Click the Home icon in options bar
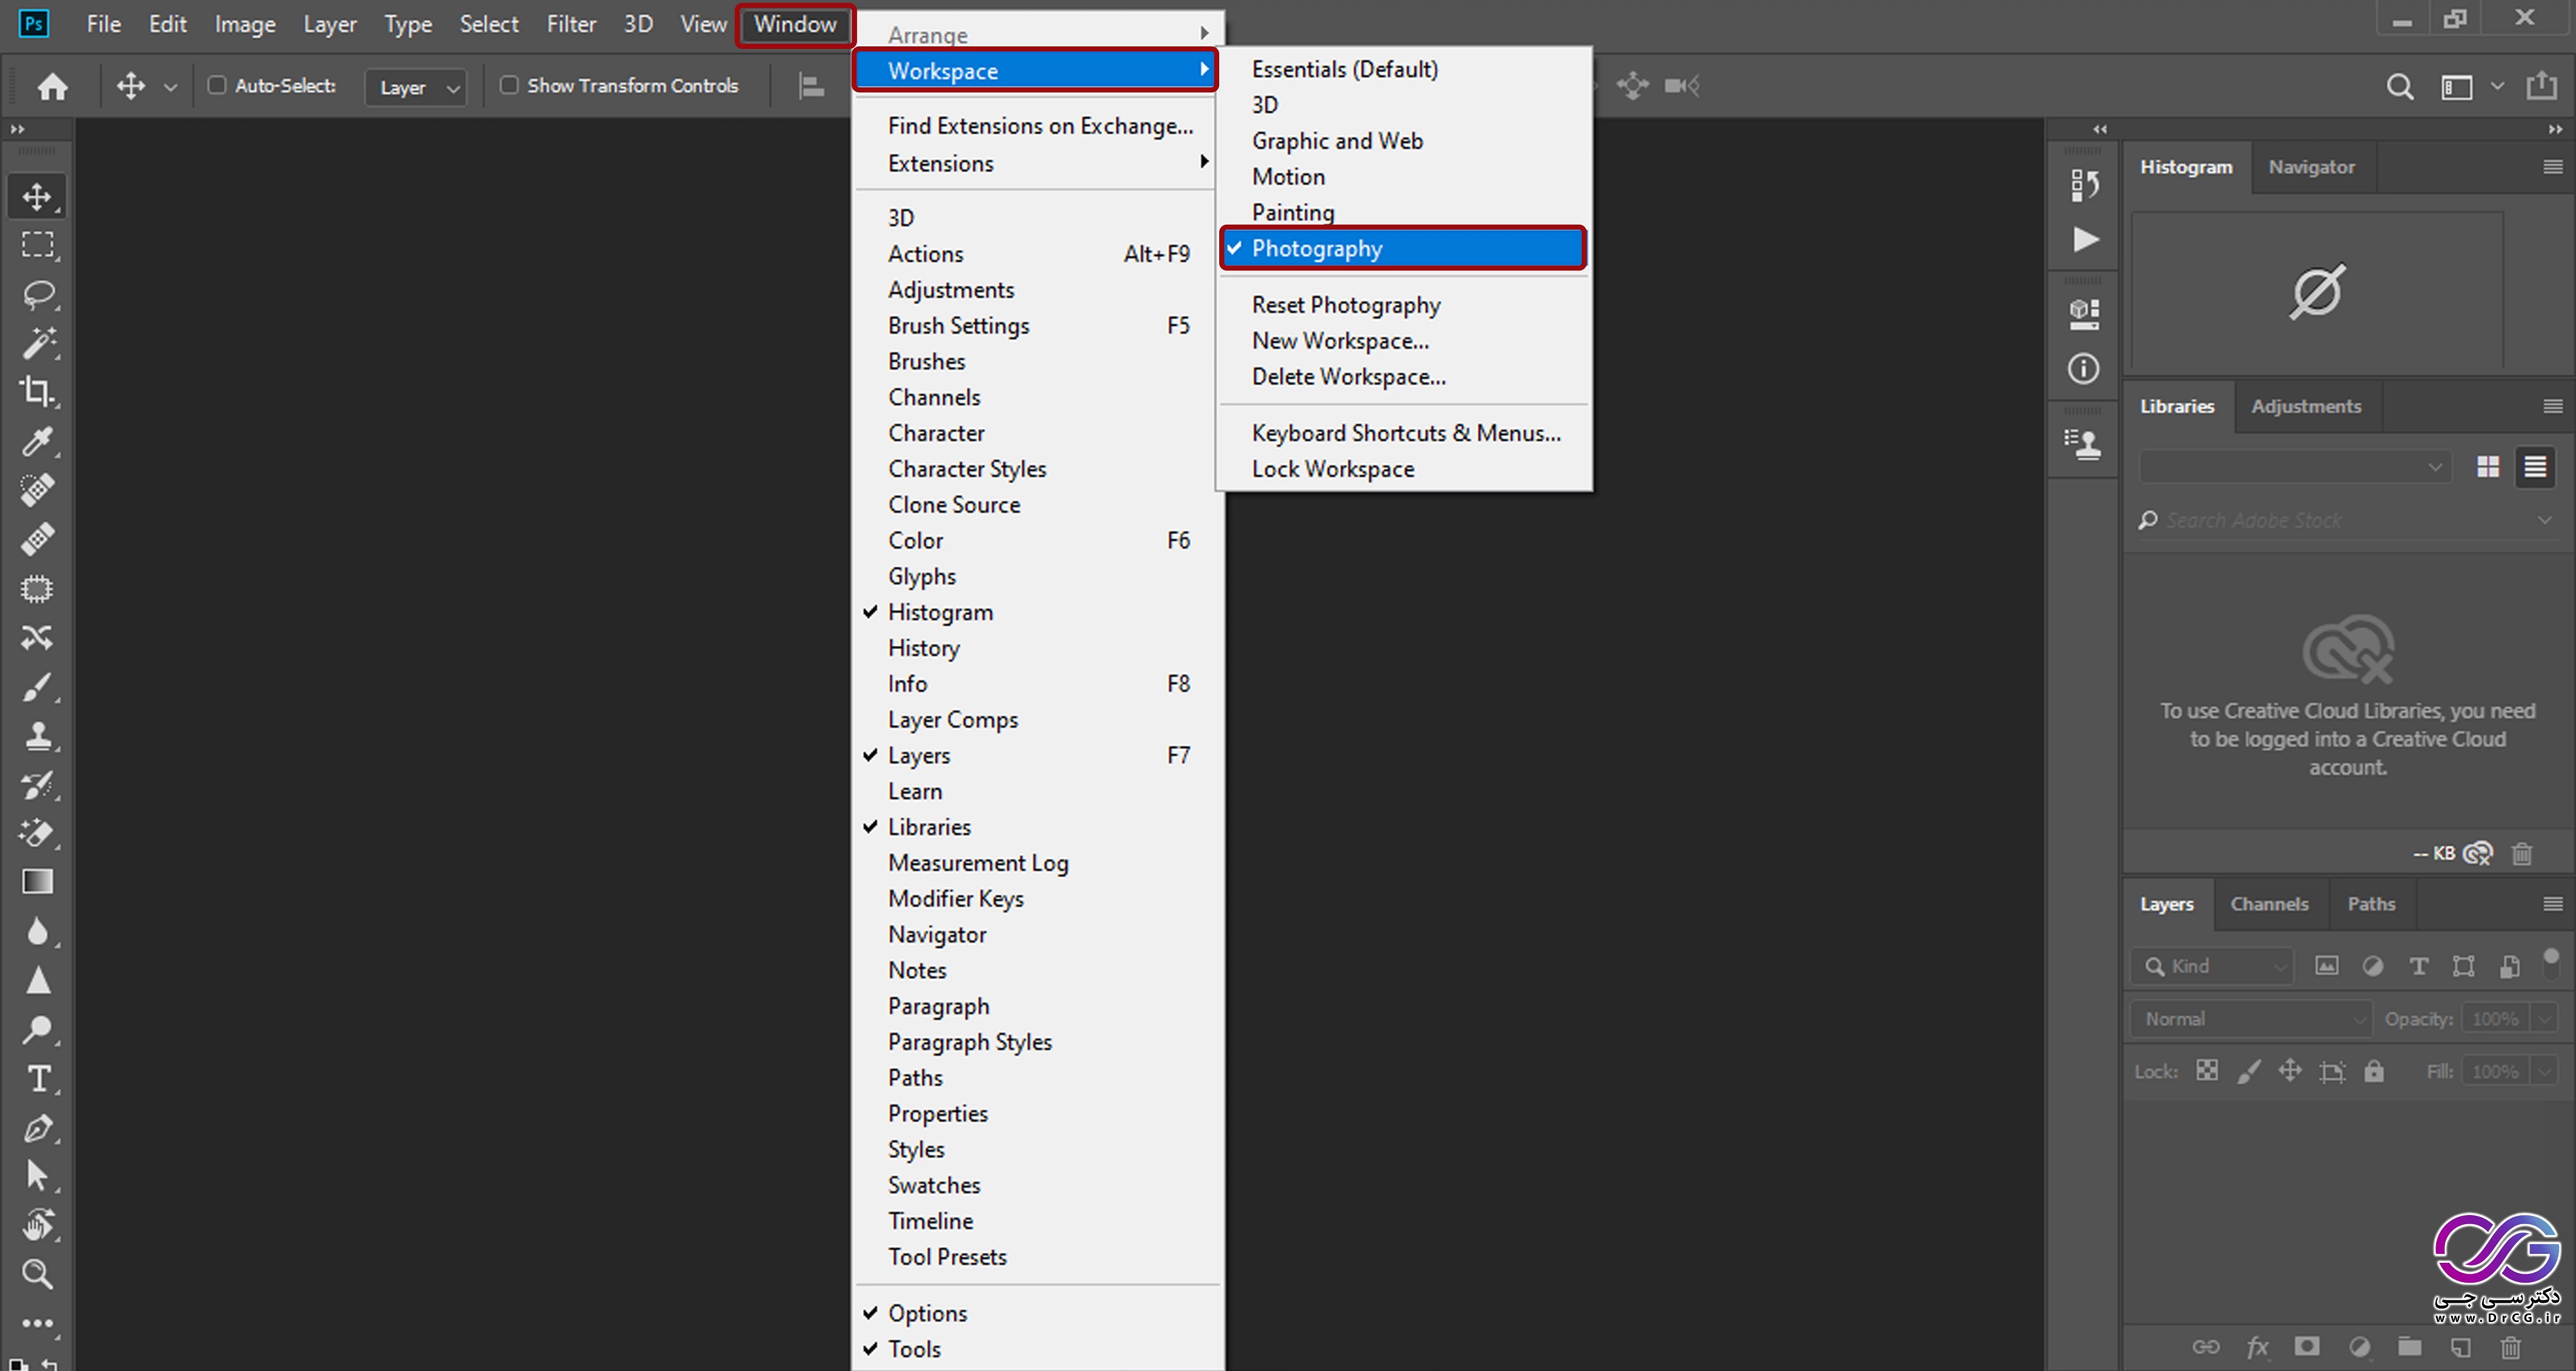 point(52,86)
